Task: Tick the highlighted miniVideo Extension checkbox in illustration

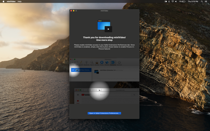Action: click(x=73, y=70)
